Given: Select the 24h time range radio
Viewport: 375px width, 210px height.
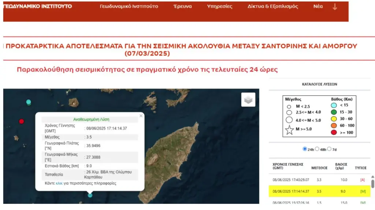Looking at the screenshot, I should tap(305, 149).
